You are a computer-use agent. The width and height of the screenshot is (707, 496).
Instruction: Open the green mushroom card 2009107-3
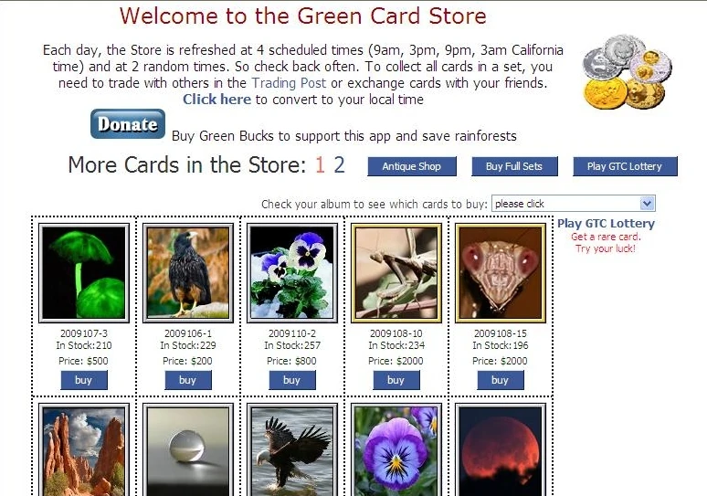[x=84, y=273]
